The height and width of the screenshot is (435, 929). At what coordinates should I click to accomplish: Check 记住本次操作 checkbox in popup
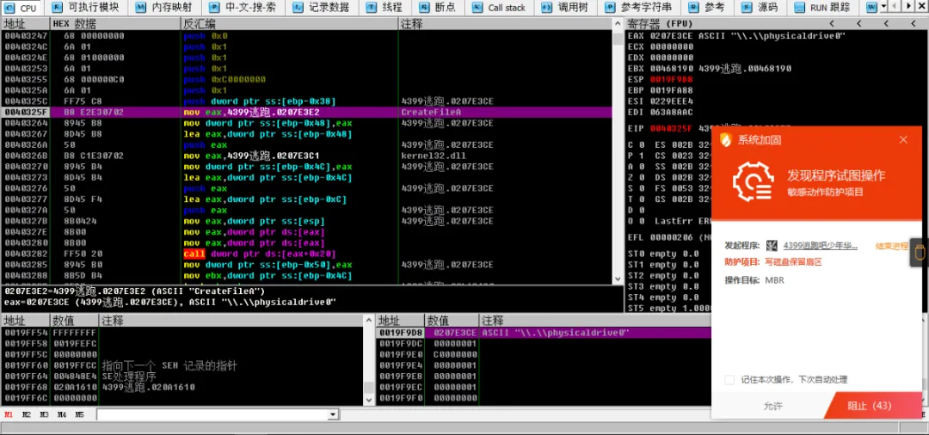pyautogui.click(x=730, y=379)
